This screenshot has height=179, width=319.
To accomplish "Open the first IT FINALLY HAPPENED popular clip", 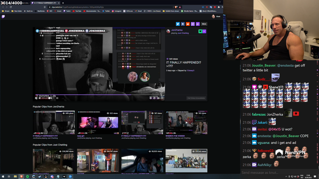I will [x=54, y=122].
